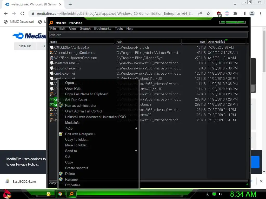Reload the Chrome page

pos(22,13)
